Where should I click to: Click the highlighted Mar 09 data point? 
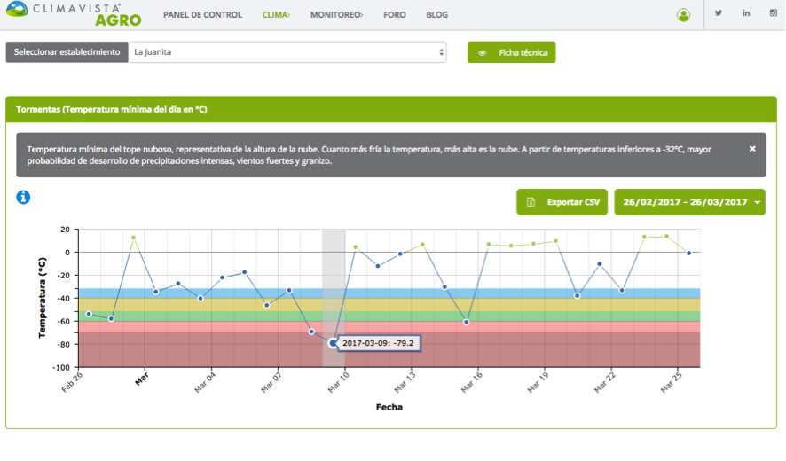pyautogui.click(x=333, y=343)
